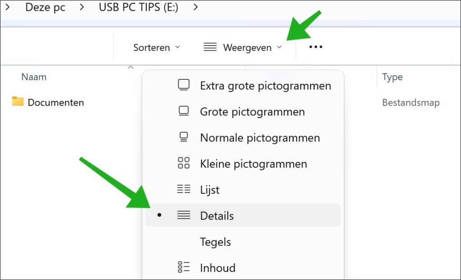Select the Kleine pictogrammen grid icon
The width and height of the screenshot is (461, 280).
point(184,163)
